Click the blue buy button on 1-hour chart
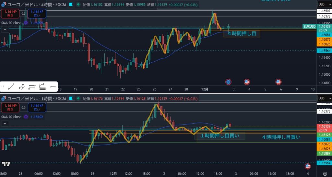This screenshot has height=177, width=332. 37,107
